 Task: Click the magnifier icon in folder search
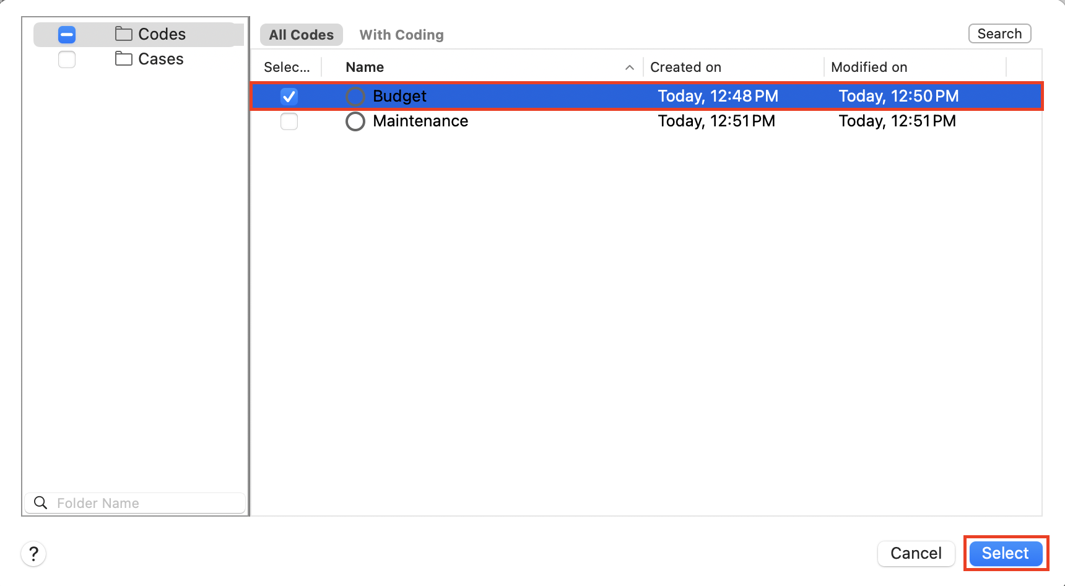[41, 502]
